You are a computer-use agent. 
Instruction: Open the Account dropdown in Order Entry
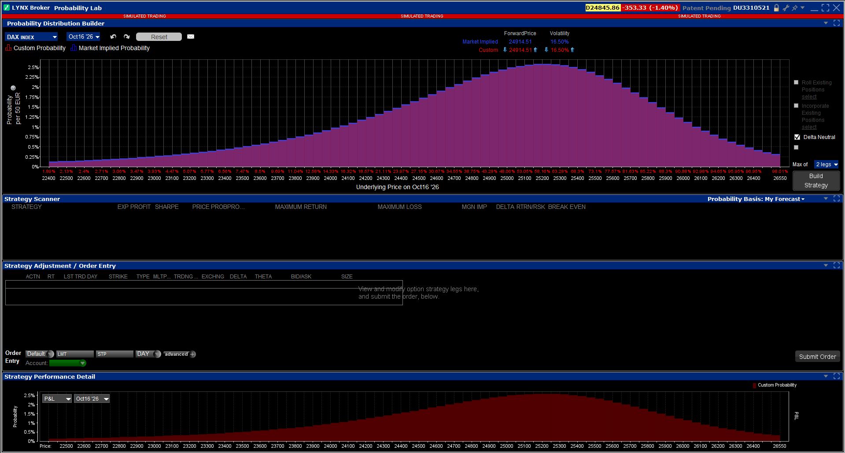[x=68, y=363]
